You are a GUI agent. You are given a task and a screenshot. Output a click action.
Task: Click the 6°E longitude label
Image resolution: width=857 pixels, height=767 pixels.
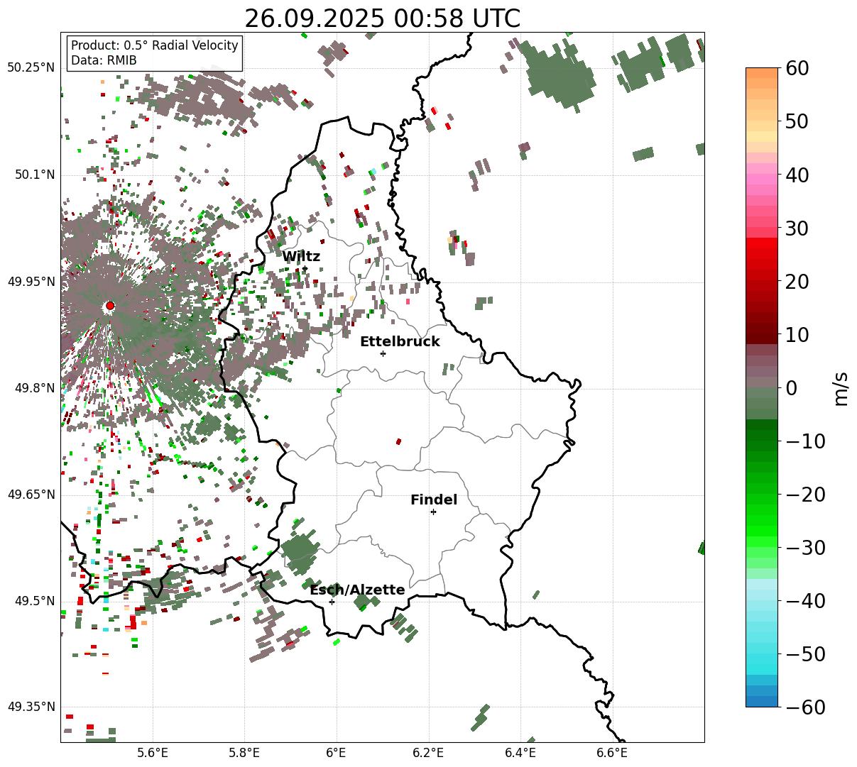point(337,753)
